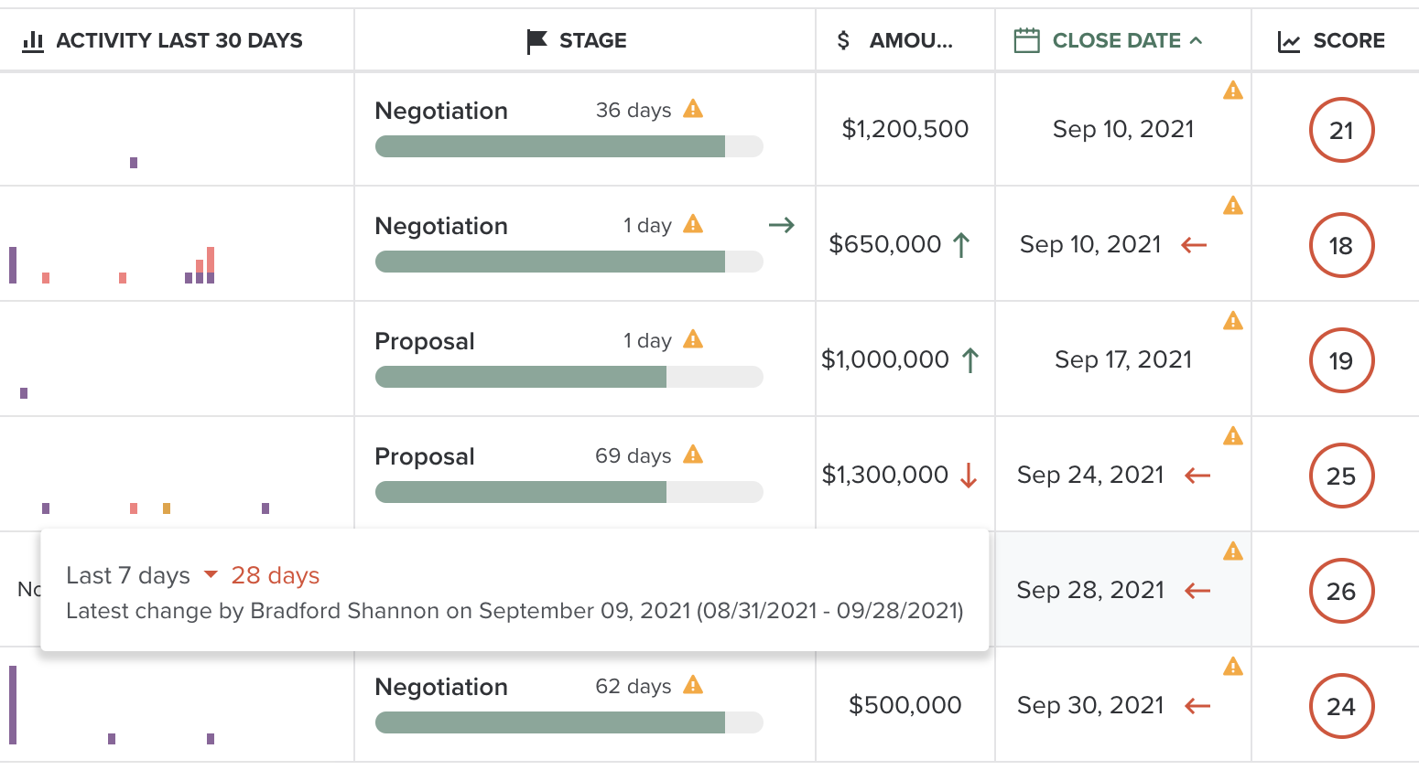Click the circled score 26

click(1342, 591)
